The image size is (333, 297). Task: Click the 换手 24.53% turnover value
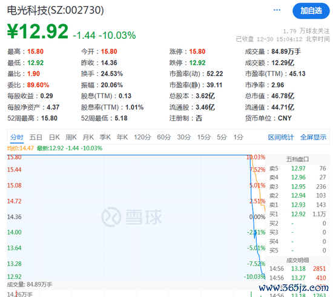click(112, 74)
